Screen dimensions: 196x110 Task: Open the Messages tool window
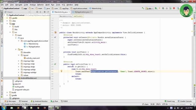click(10, 101)
